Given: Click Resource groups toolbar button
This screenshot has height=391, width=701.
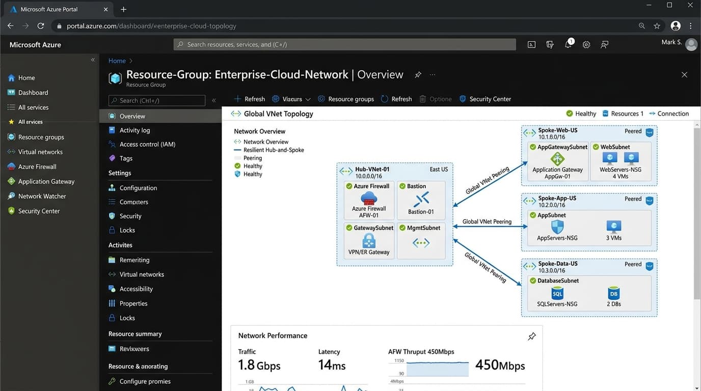Looking at the screenshot, I should pos(346,99).
